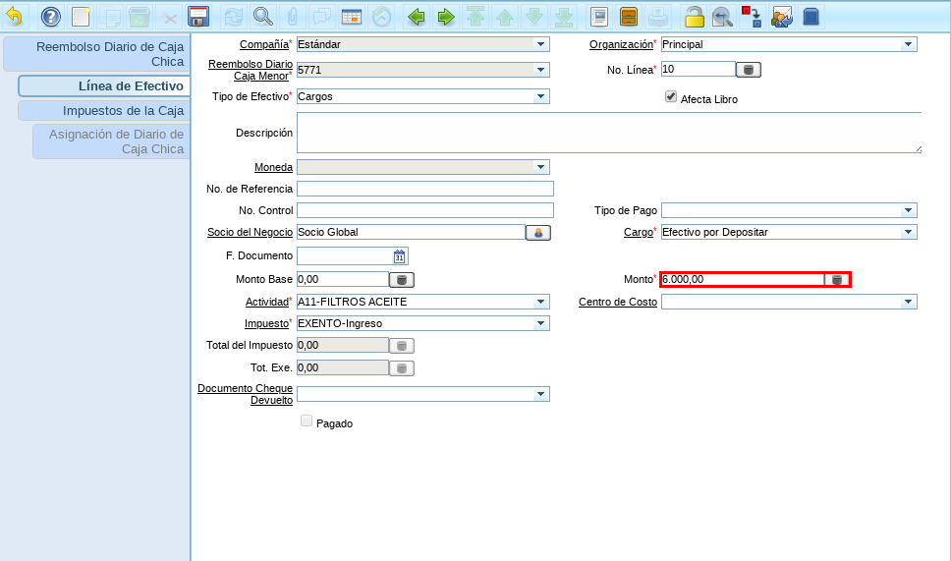Open the Actividad dropdown
Image resolution: width=951 pixels, height=561 pixels.
tap(540, 302)
